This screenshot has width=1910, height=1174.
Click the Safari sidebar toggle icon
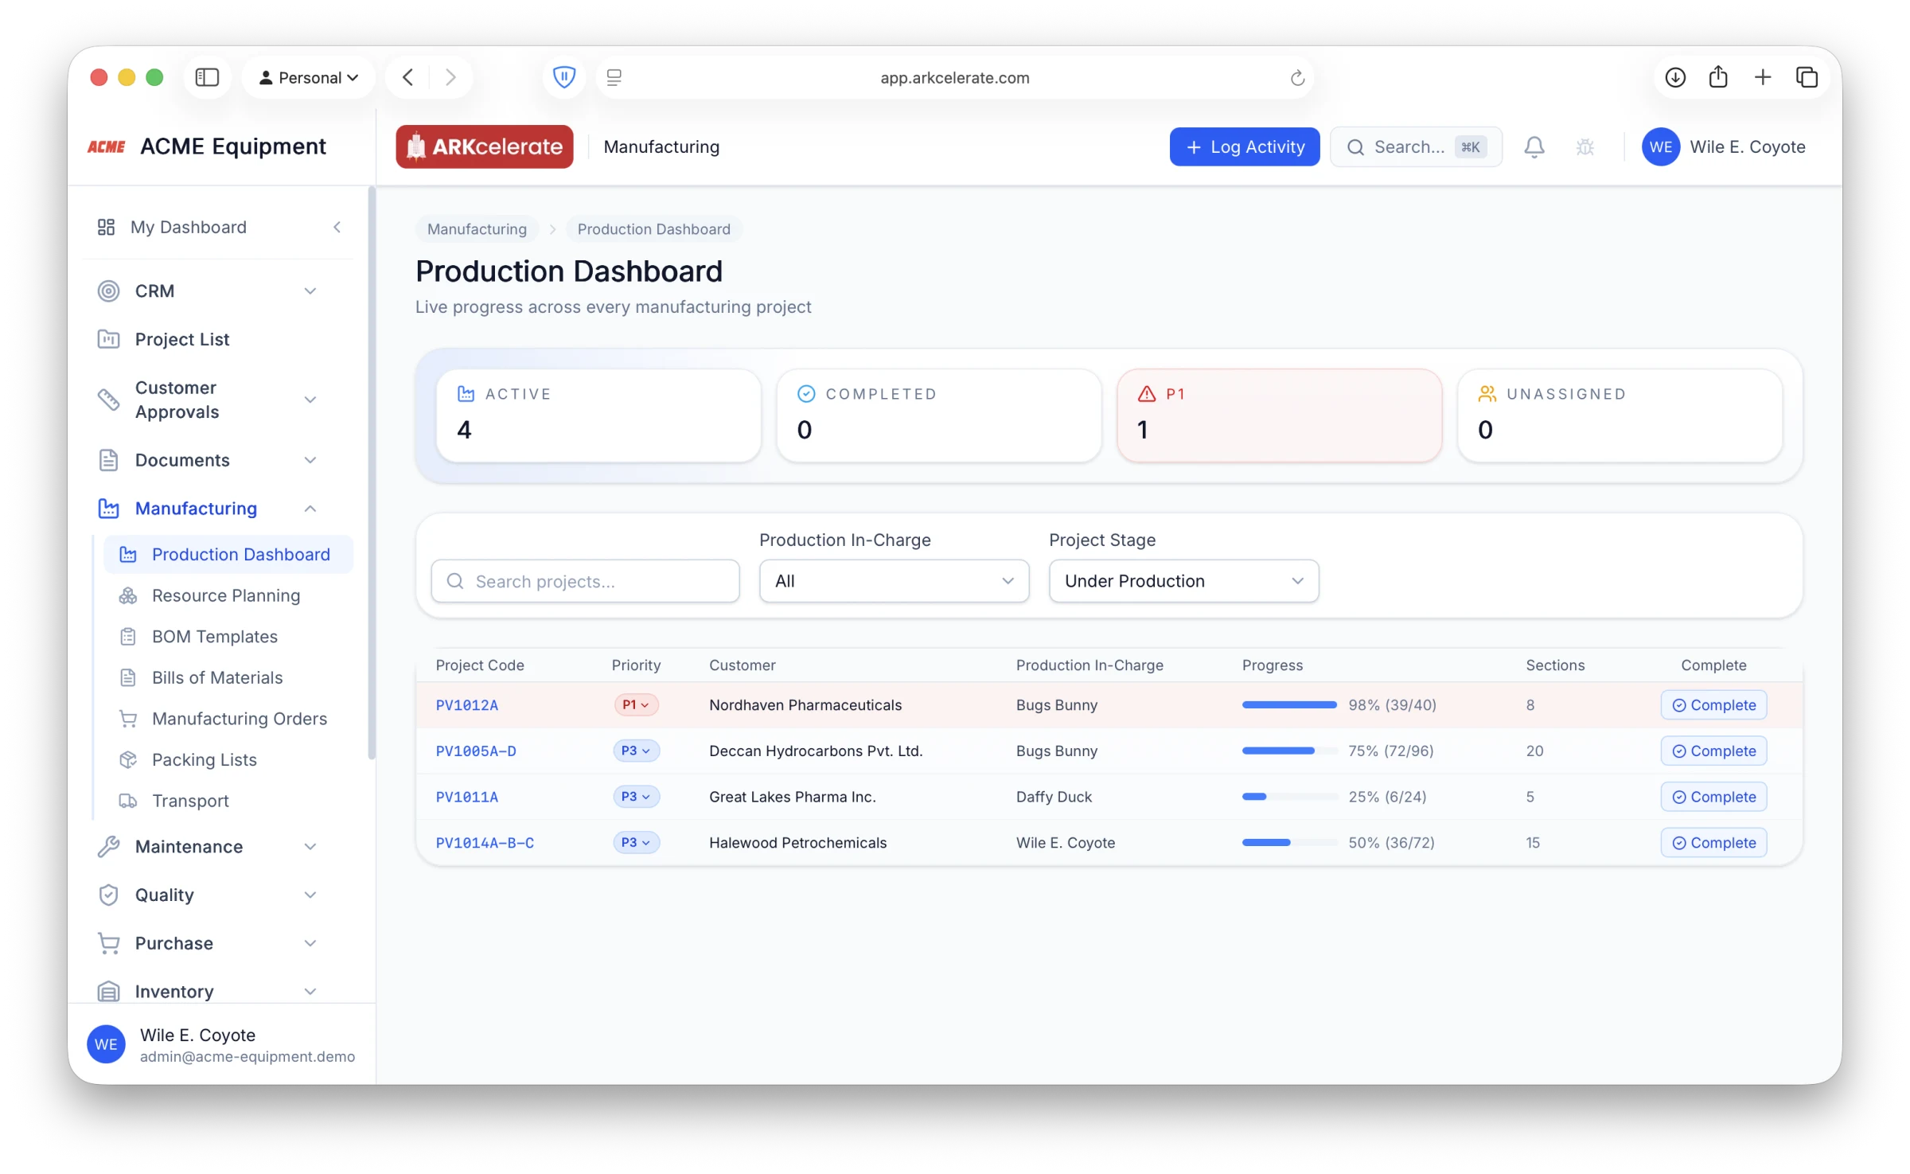point(207,77)
